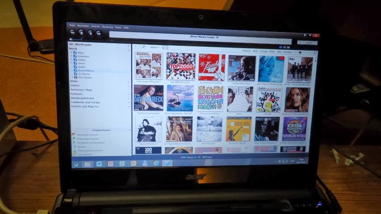Click the fullscreen view icon
381x214 pixels.
(315, 53)
